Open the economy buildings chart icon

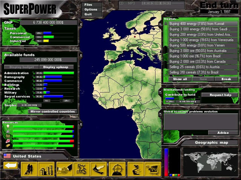(x=46, y=169)
